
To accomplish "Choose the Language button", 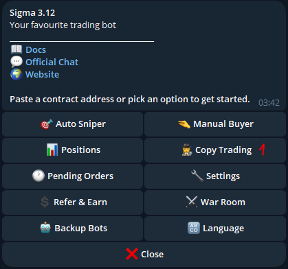I will (215, 229).
